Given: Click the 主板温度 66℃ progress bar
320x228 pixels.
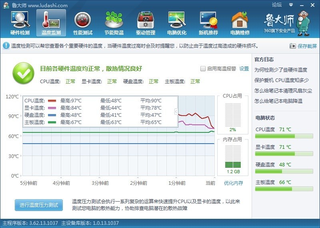Looking at the screenshot, I should pos(284,189).
